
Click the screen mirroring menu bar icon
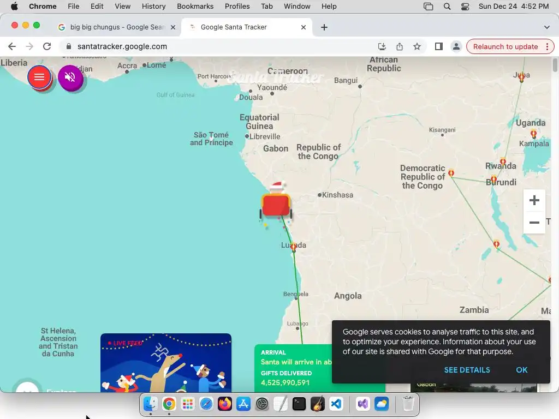tap(428, 7)
